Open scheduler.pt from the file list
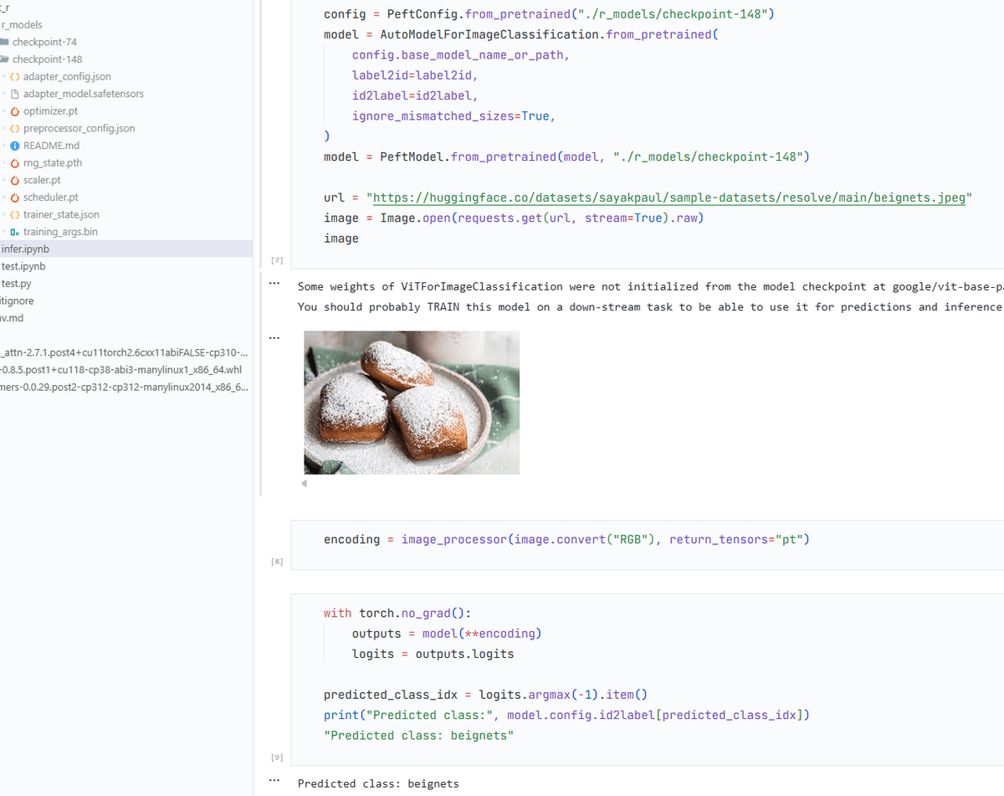The image size is (1004, 796). (50, 198)
